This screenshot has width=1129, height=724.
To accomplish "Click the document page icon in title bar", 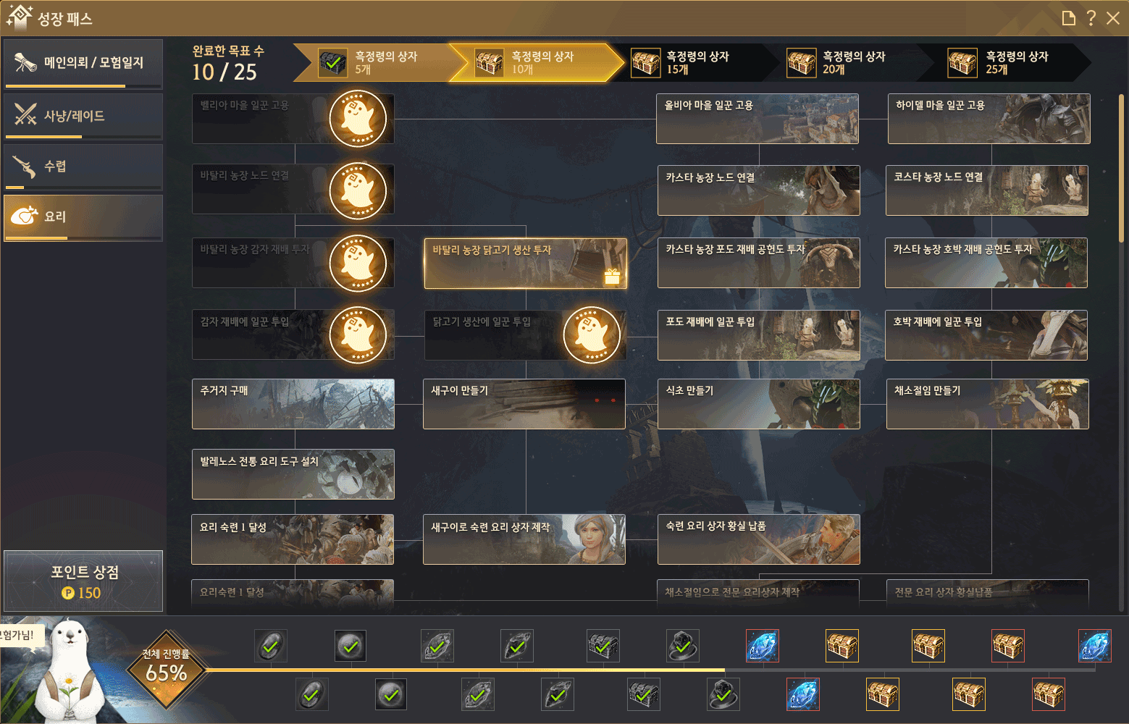I will click(1068, 18).
